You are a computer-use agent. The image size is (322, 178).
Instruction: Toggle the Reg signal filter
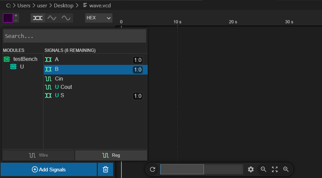tap(111, 155)
